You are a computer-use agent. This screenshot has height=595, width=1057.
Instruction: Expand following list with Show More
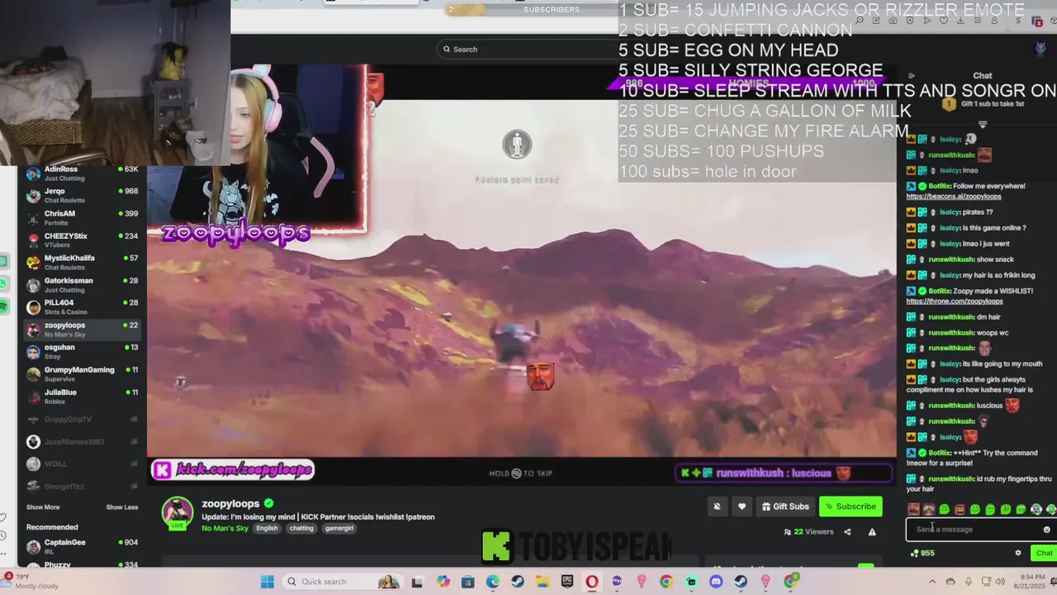43,507
